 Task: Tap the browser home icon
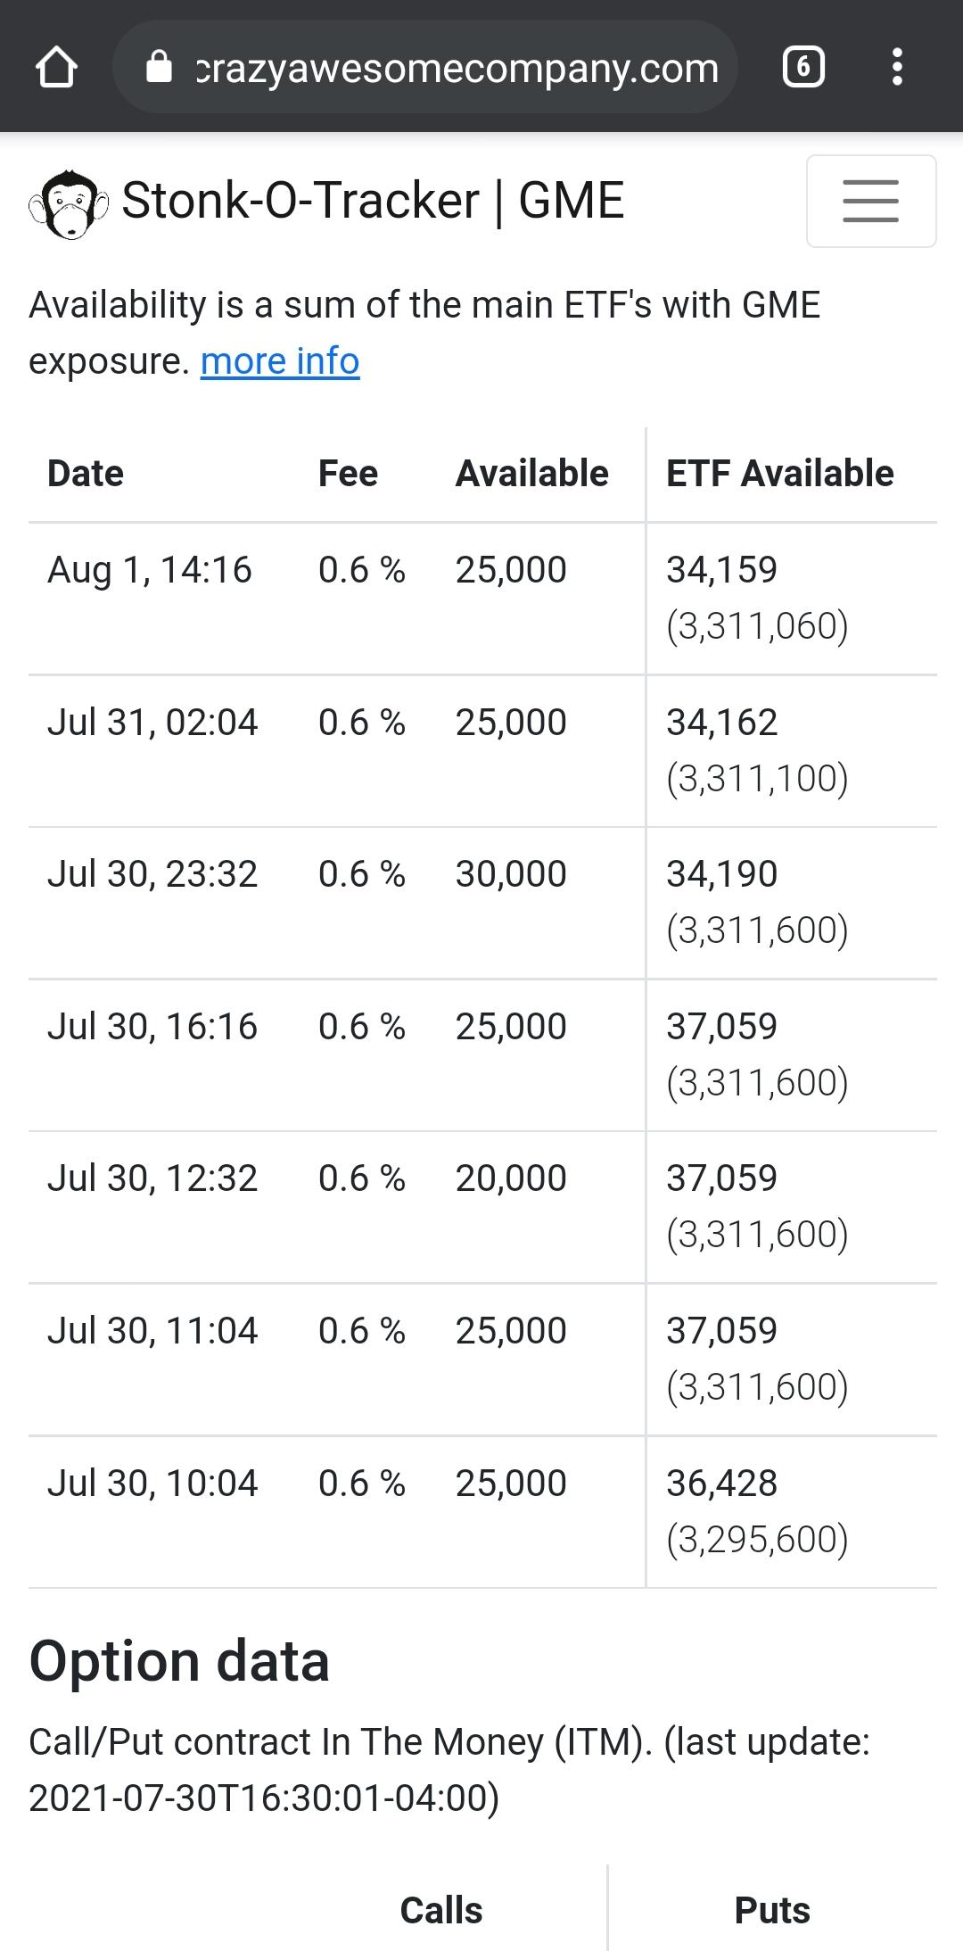56,68
